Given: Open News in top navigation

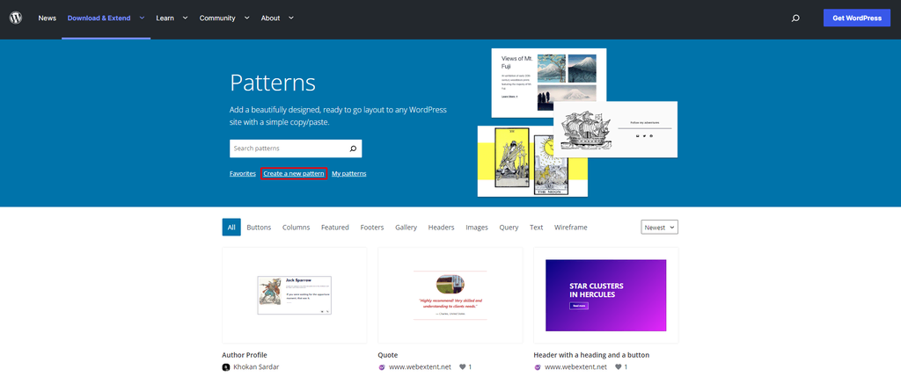Looking at the screenshot, I should click(x=48, y=18).
